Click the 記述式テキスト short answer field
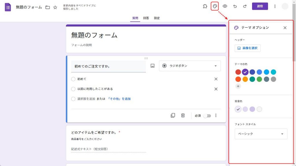The image size is (296, 166). (109, 149)
